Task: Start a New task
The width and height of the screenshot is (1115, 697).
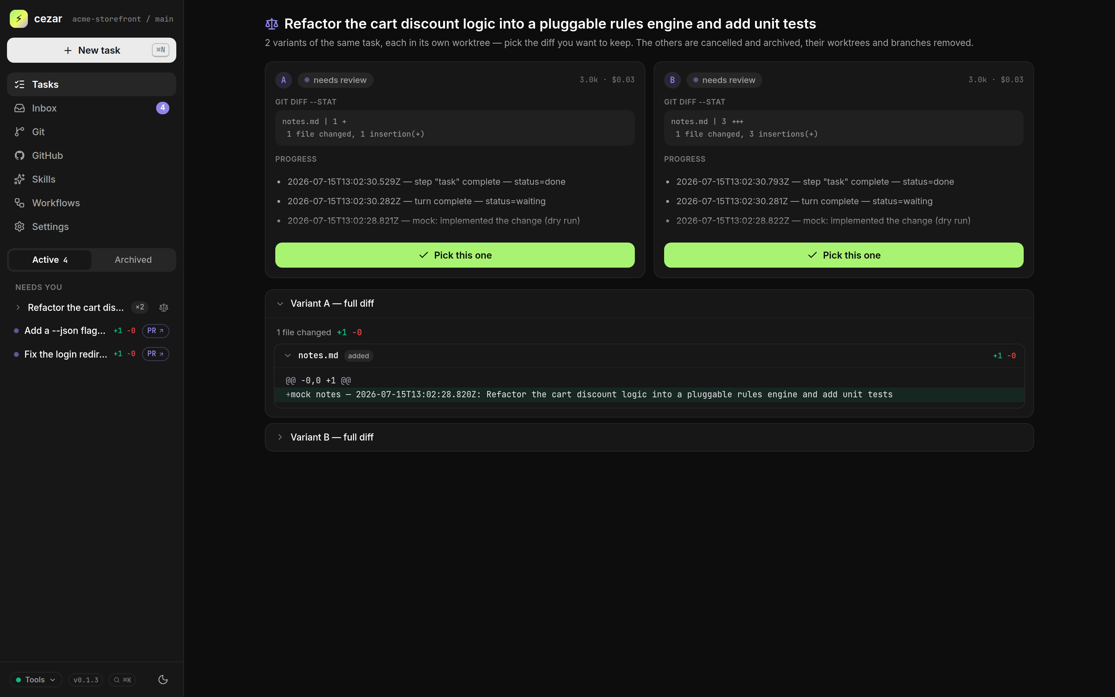Action: (91, 50)
